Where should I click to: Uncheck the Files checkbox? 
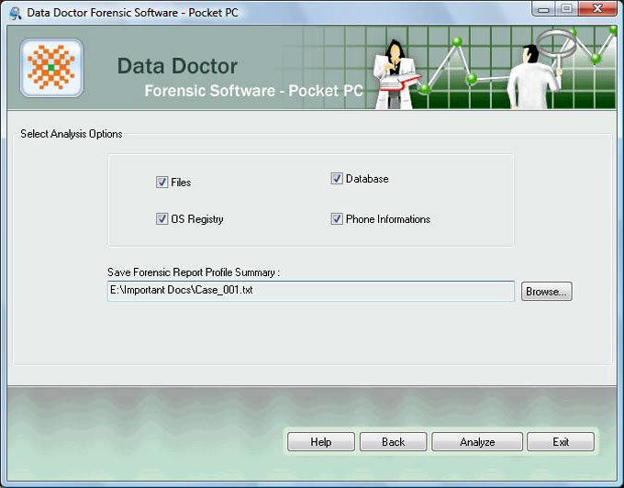162,183
